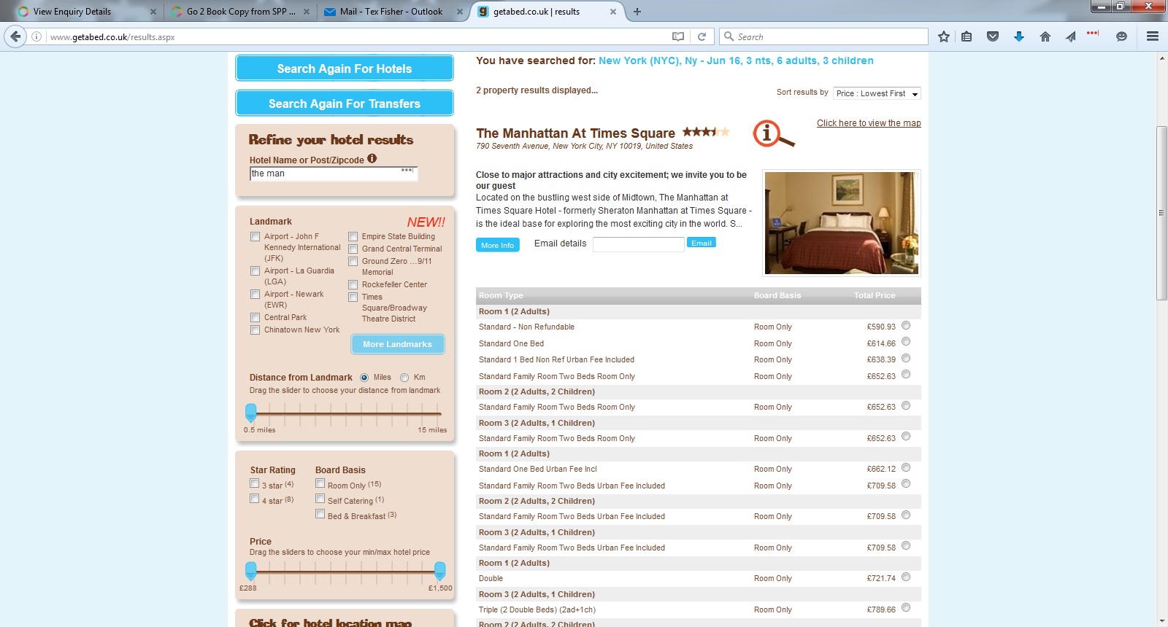
Task: Click the More Landmarks button
Action: tap(398, 344)
